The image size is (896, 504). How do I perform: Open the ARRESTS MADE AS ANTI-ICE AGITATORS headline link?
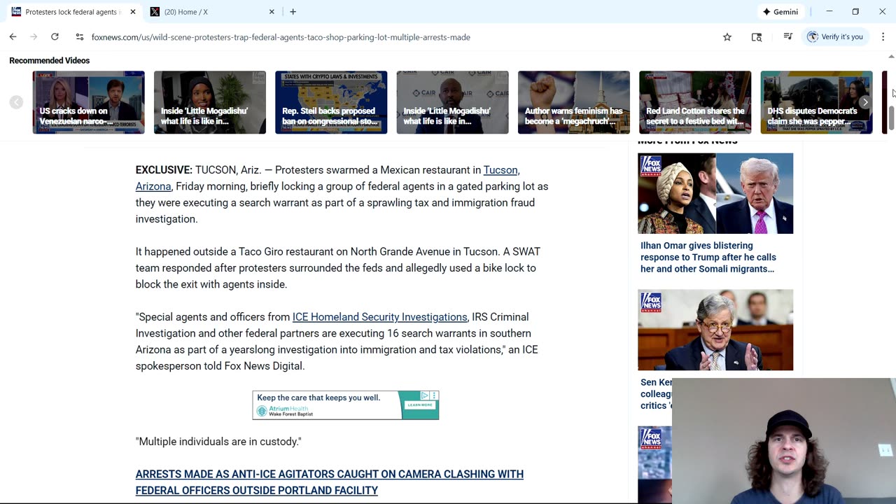pyautogui.click(x=330, y=482)
